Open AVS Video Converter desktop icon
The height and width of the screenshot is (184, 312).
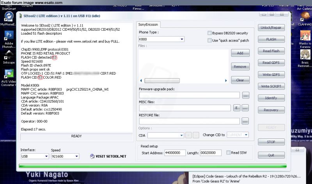click(x=9, y=74)
